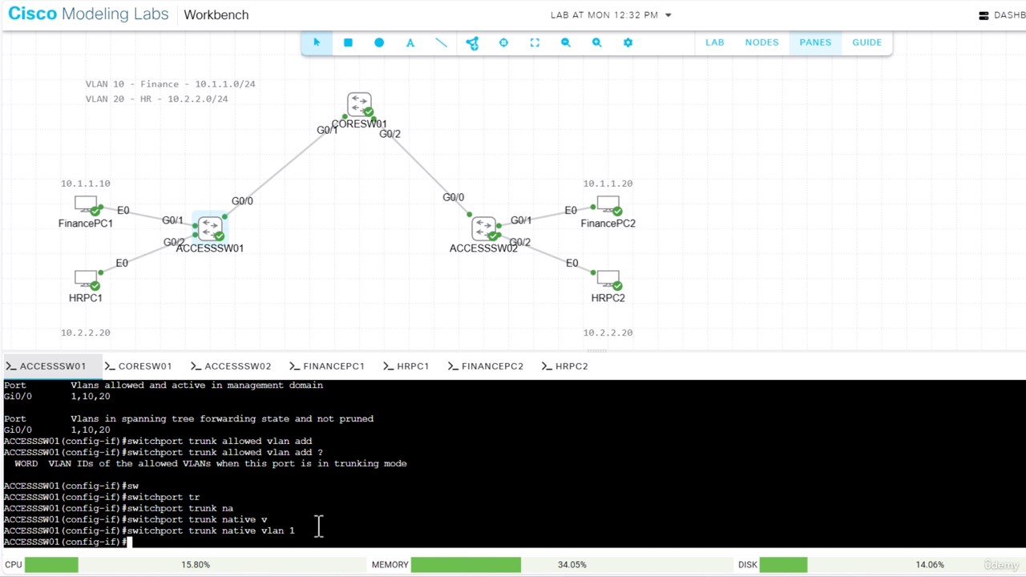
Task: Open the canvas settings gear
Action: point(628,42)
